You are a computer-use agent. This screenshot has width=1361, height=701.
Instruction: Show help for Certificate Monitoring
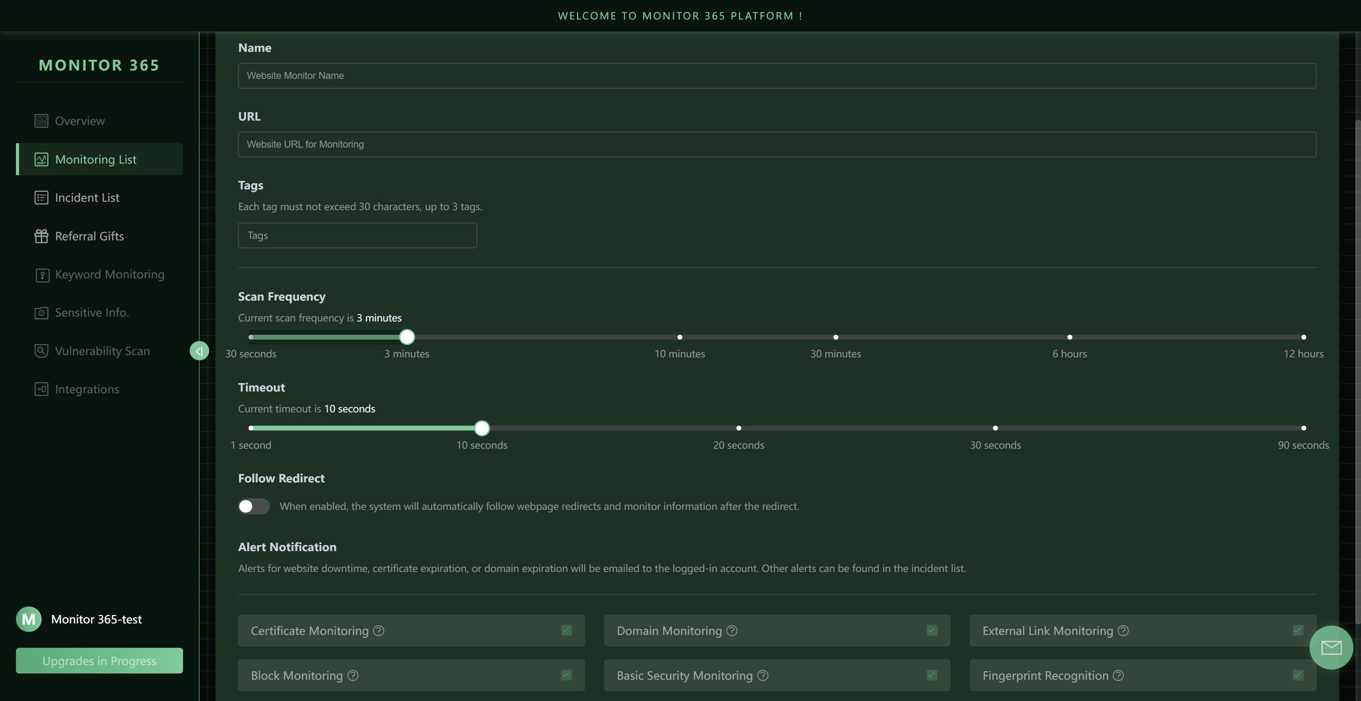point(379,631)
